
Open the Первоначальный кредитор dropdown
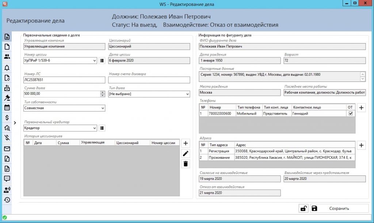[95, 128]
